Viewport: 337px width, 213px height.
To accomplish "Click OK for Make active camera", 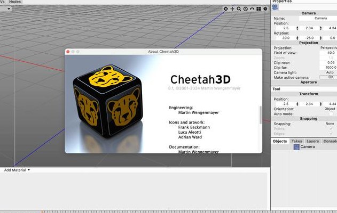I will pos(328,77).
